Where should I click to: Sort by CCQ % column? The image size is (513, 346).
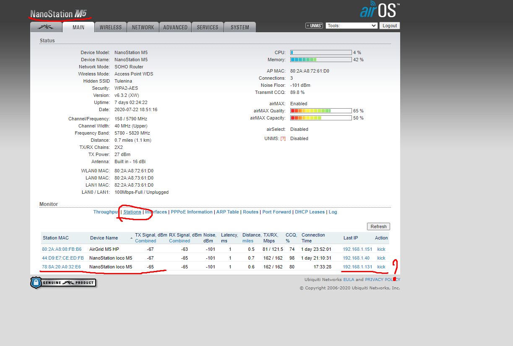pyautogui.click(x=291, y=238)
